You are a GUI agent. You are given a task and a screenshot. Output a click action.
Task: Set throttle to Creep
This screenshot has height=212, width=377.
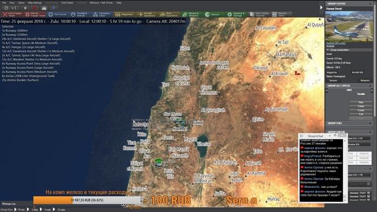click(x=361, y=106)
